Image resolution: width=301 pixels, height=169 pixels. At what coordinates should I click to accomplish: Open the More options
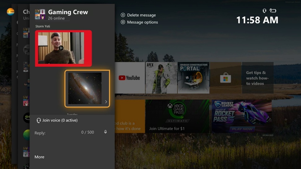pyautogui.click(x=39, y=157)
